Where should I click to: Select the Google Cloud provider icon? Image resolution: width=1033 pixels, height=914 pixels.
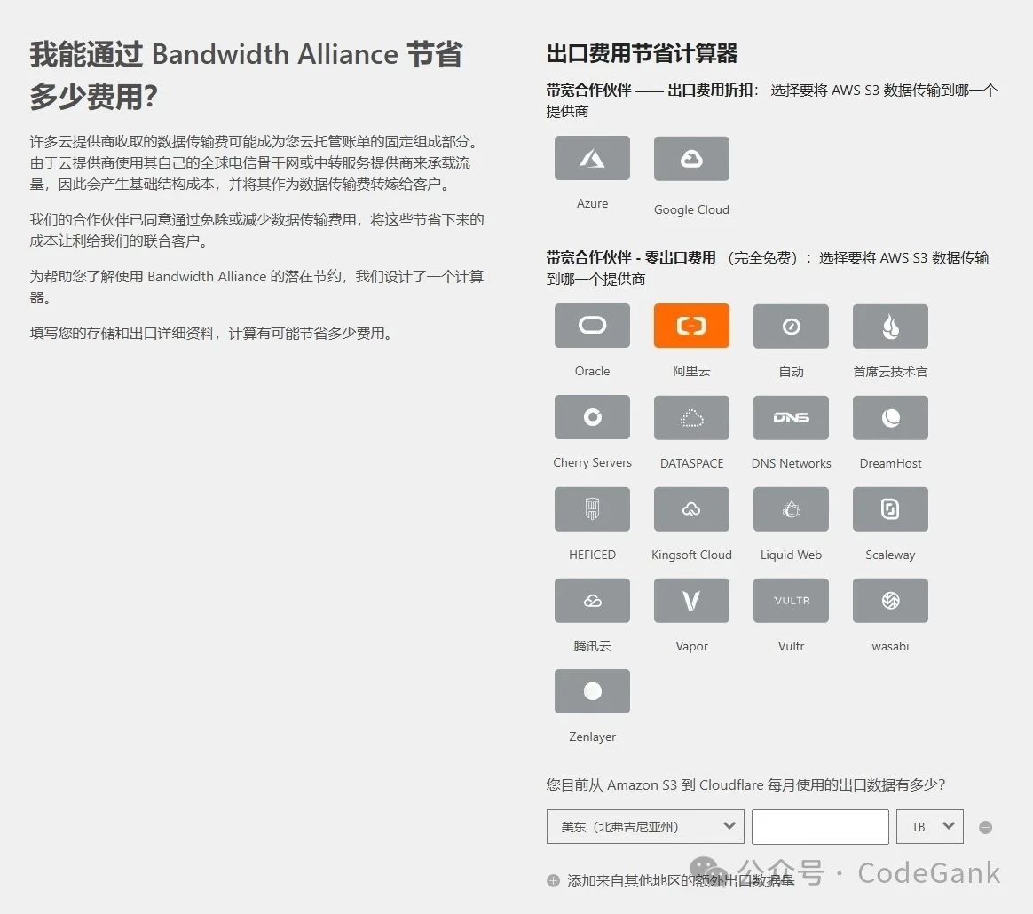(x=691, y=158)
